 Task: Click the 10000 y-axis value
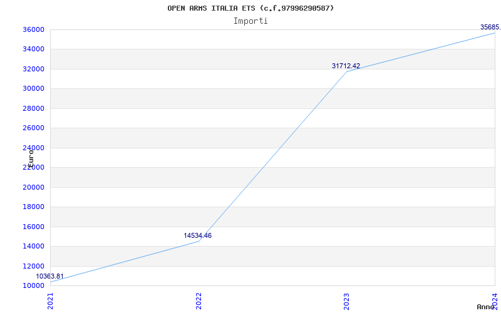pyautogui.click(x=33, y=285)
